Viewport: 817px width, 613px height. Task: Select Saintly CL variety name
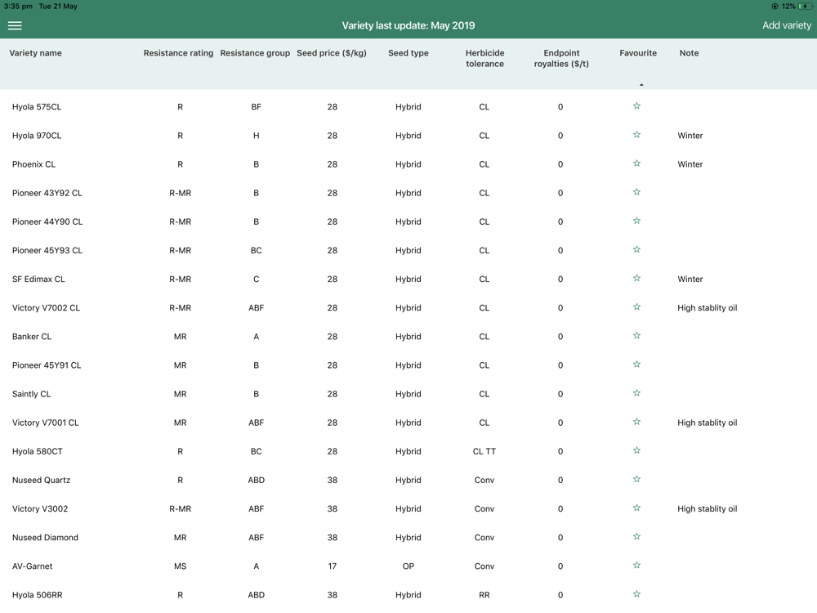point(31,394)
